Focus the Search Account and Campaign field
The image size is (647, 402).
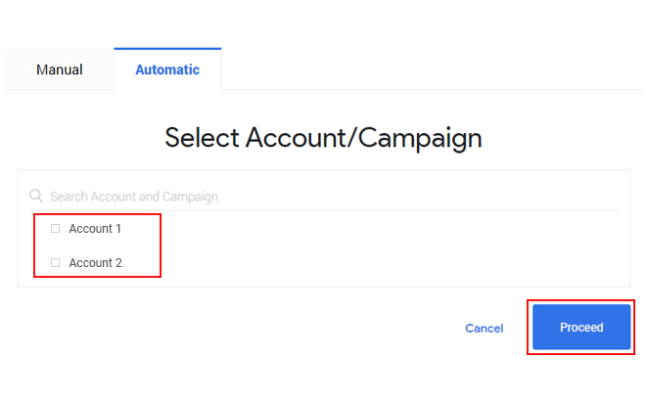point(324,197)
